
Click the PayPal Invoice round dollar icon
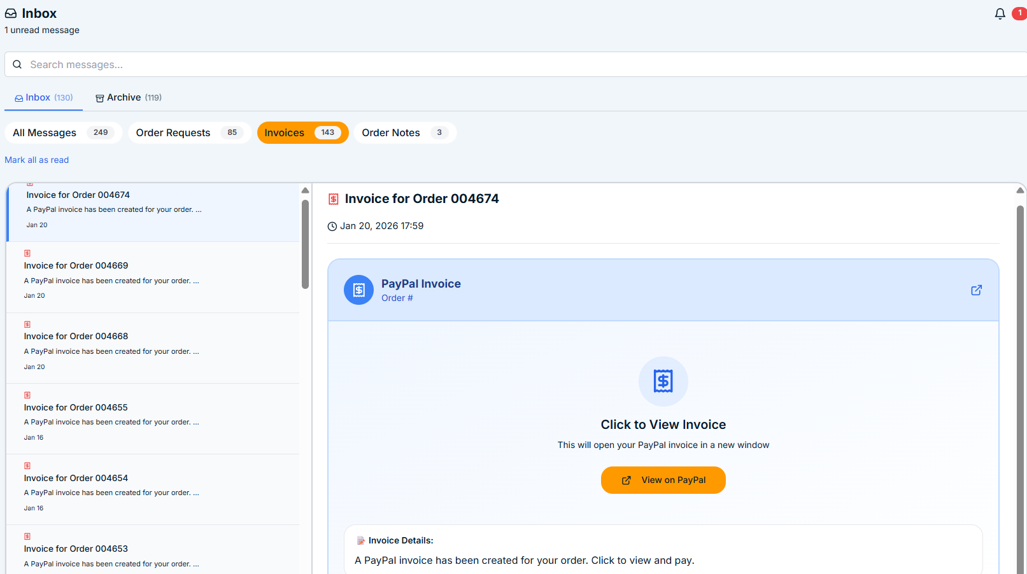click(358, 290)
